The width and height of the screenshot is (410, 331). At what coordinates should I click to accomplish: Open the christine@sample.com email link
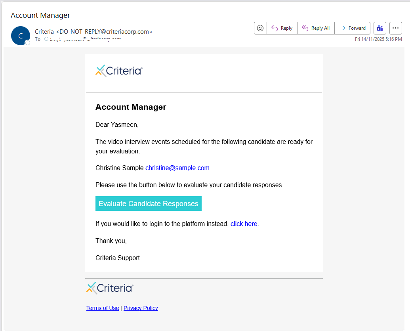(177, 168)
